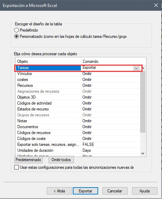
Task: Close the Exportación a Microsoft Excel dialog
Action: coord(156,5)
